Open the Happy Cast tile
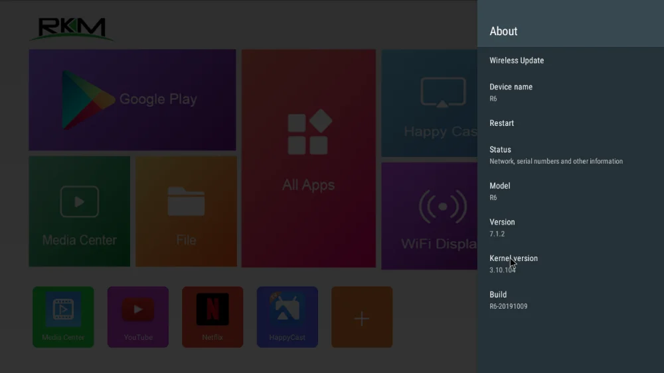 (x=429, y=103)
